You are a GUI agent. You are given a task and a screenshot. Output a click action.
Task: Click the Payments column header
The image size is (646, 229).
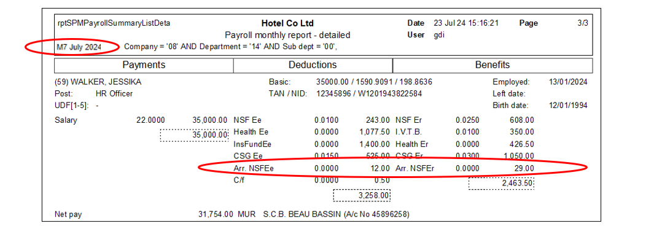pos(144,65)
